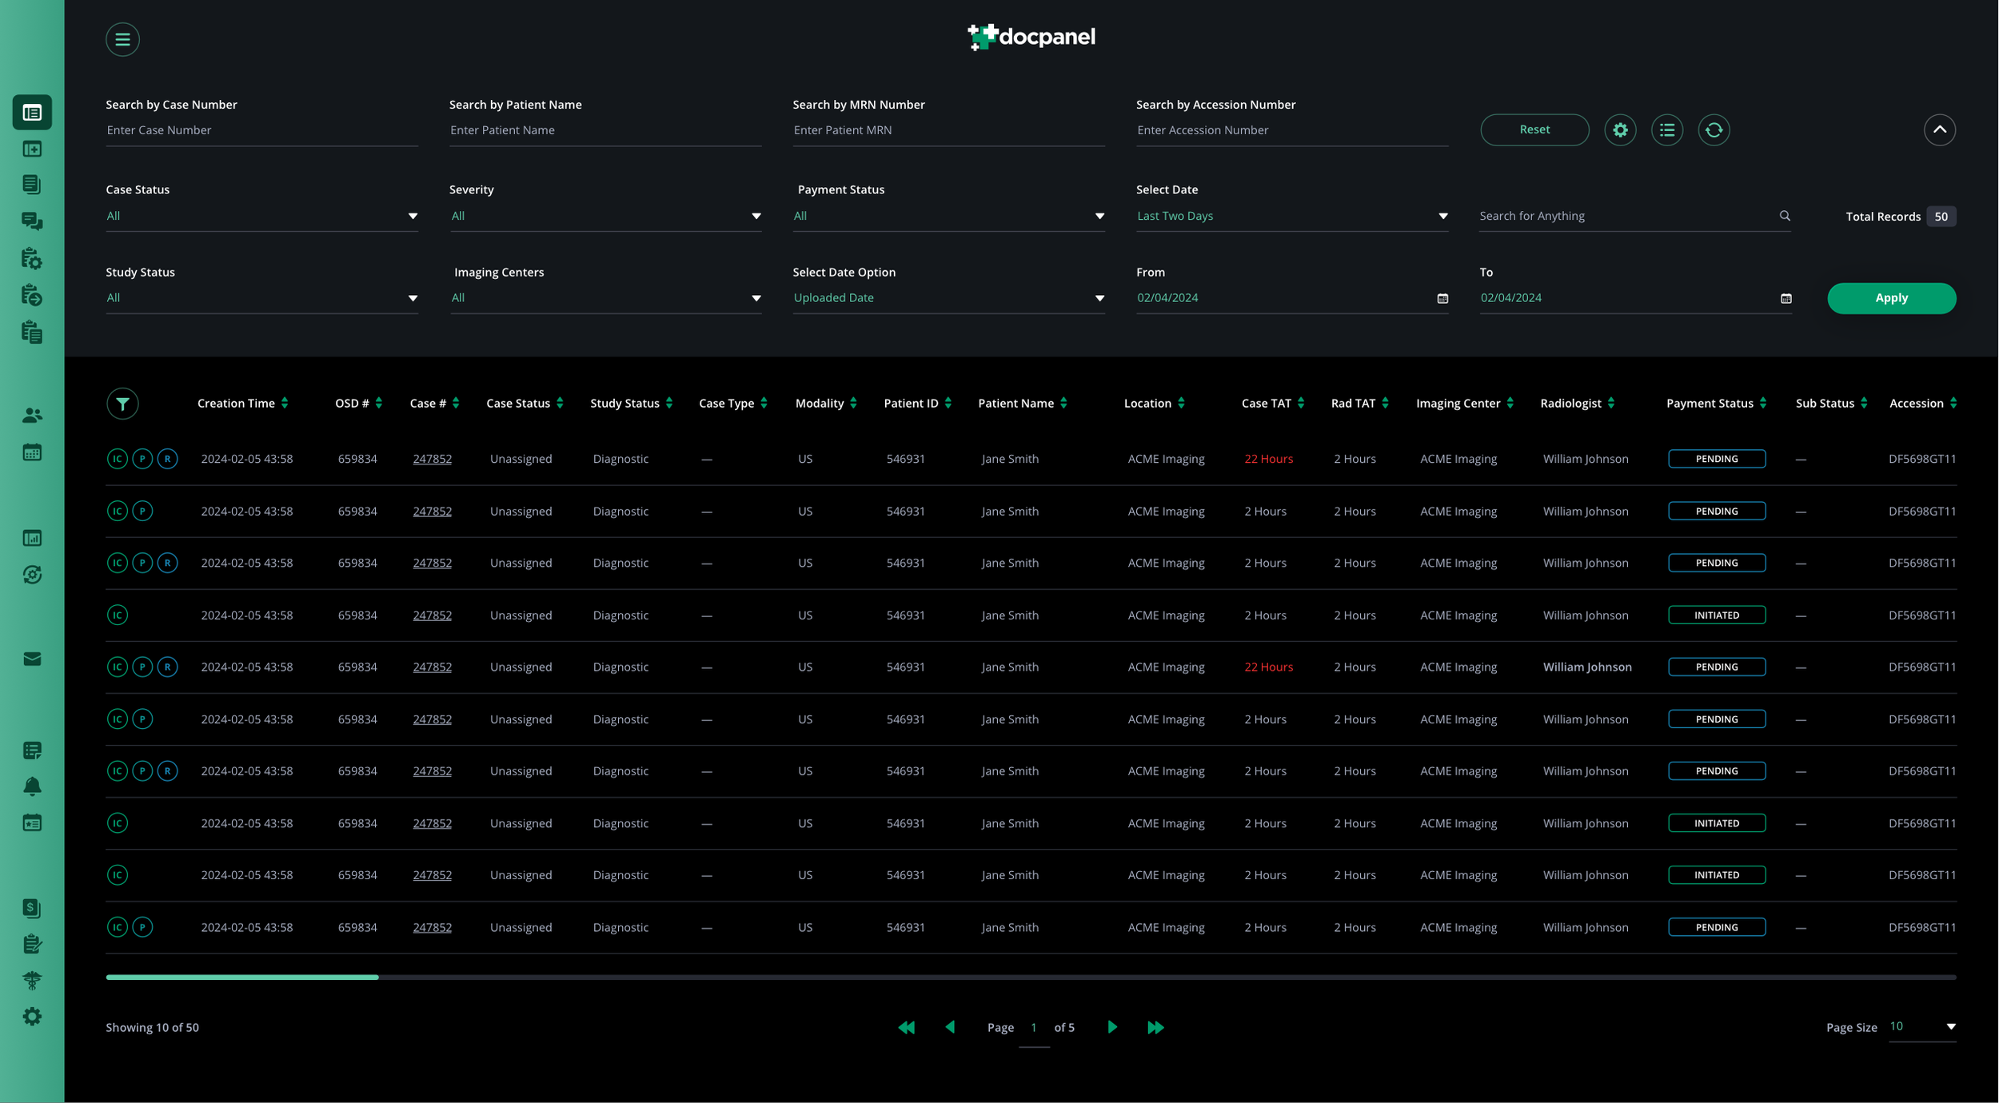Toggle sort on Payment Status column
Image resolution: width=1999 pixels, height=1103 pixels.
(x=1763, y=404)
